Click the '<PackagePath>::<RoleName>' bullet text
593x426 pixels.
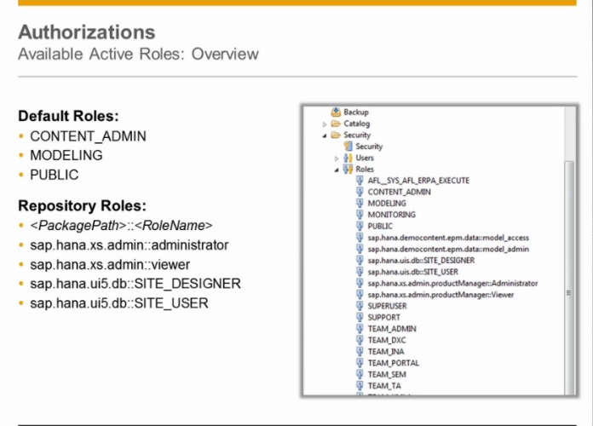point(121,226)
